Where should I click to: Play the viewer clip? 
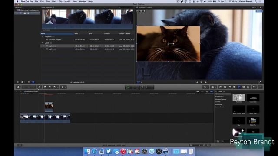(x=201, y=82)
